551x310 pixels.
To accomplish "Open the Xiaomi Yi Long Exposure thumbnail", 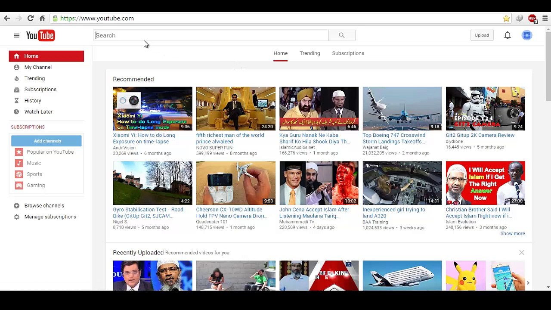I will click(153, 108).
